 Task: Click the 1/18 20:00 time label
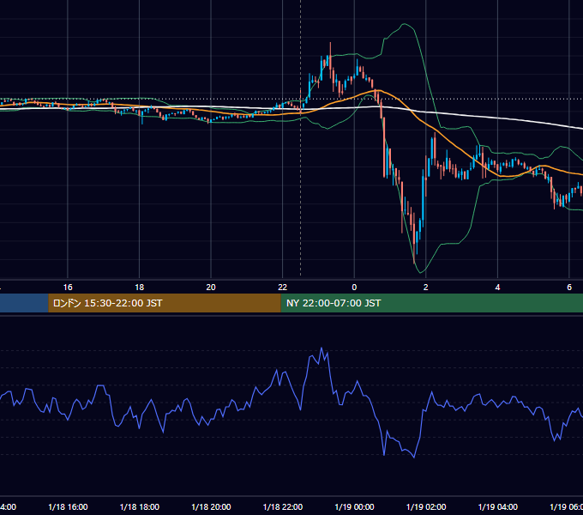tap(211, 506)
